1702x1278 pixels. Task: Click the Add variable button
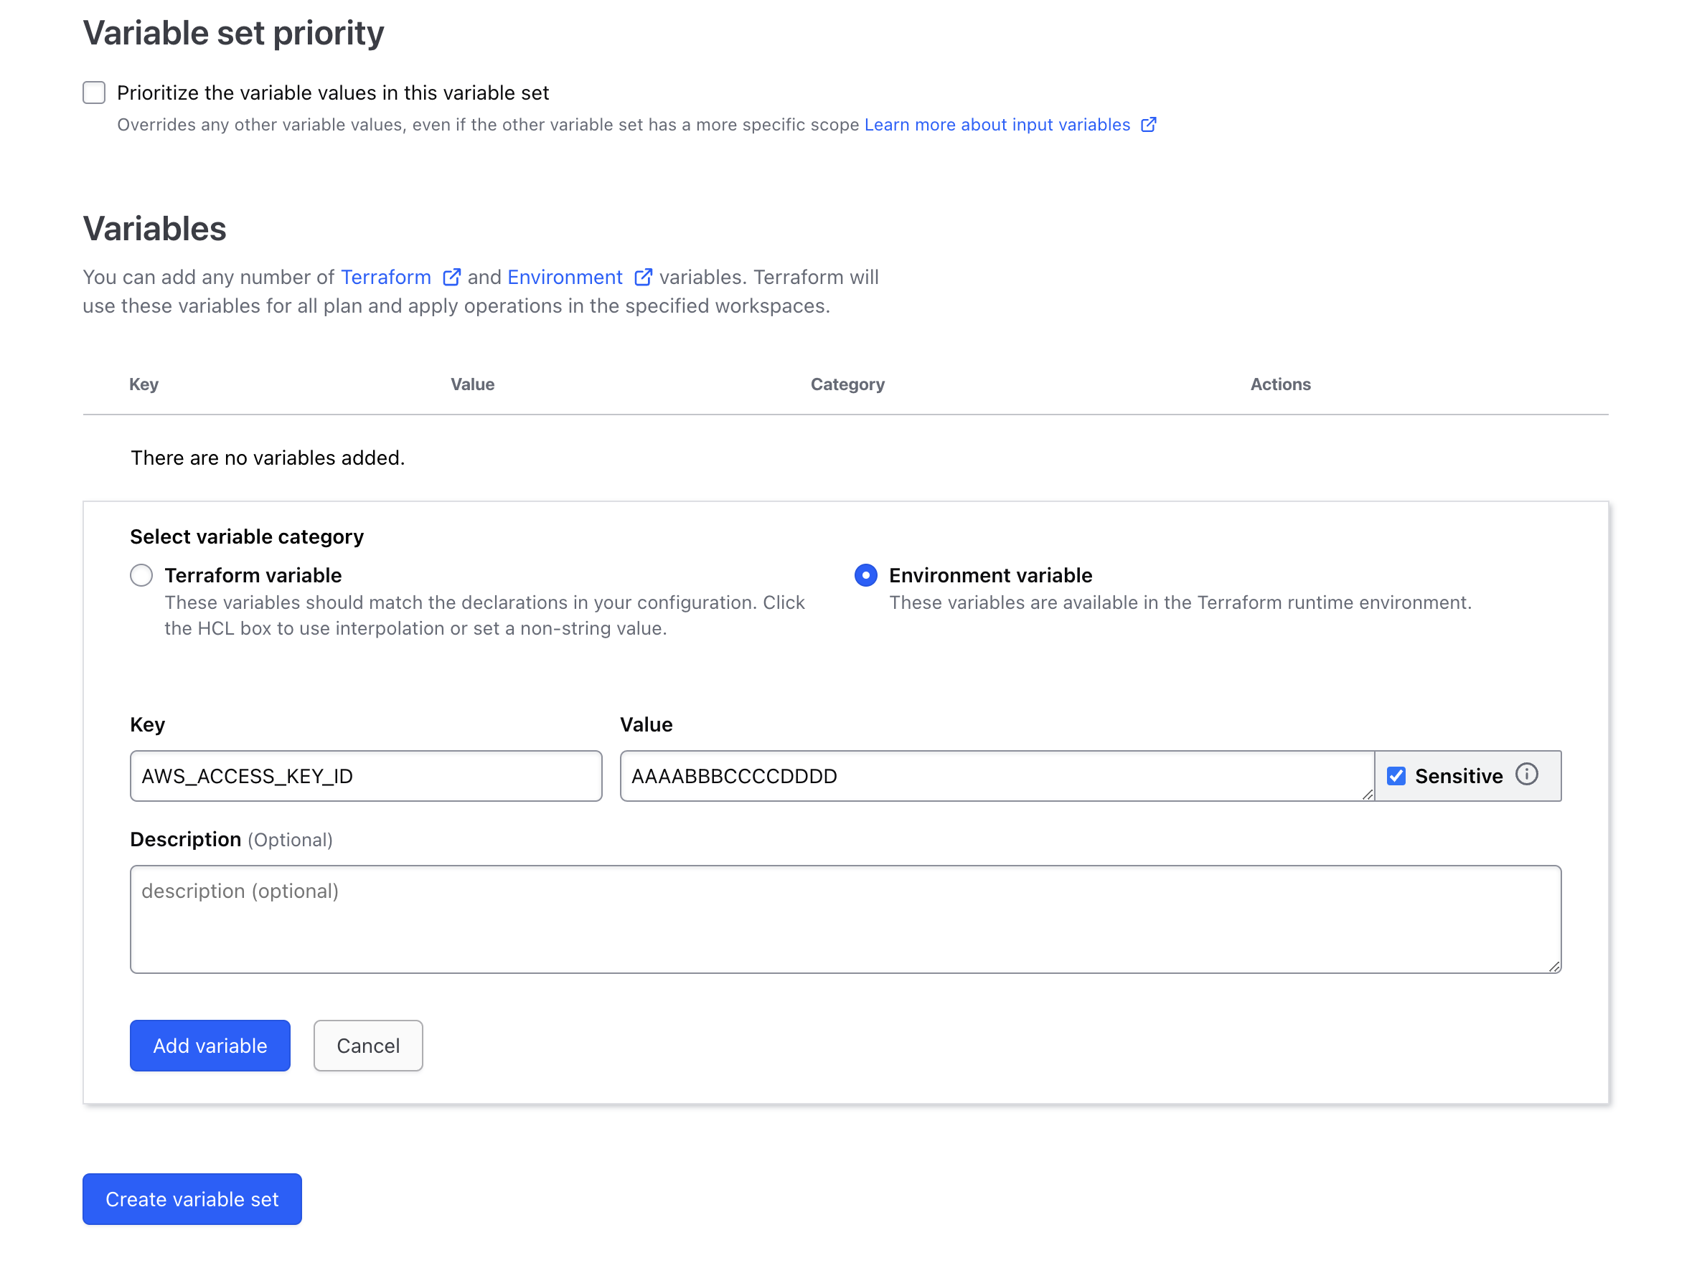click(x=210, y=1045)
